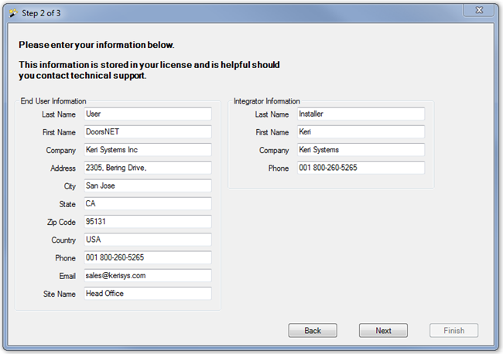Focus the Integrator Last Name field
The image size is (503, 354).
361,114
